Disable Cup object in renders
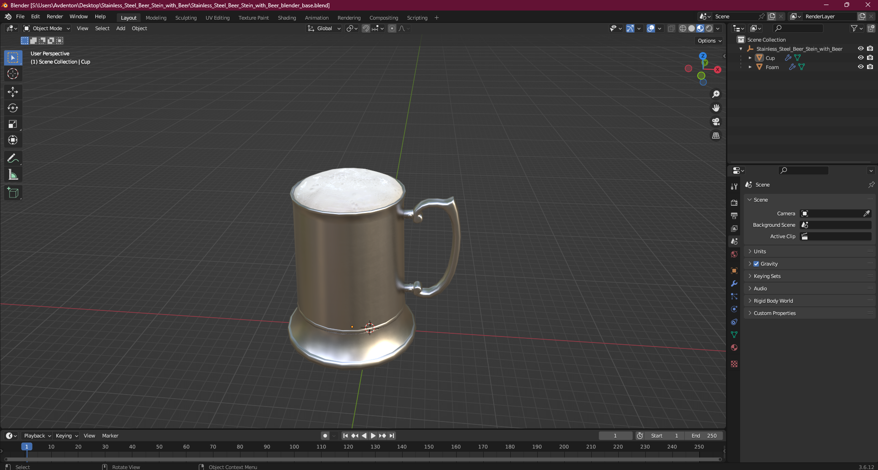878x470 pixels. click(x=870, y=58)
